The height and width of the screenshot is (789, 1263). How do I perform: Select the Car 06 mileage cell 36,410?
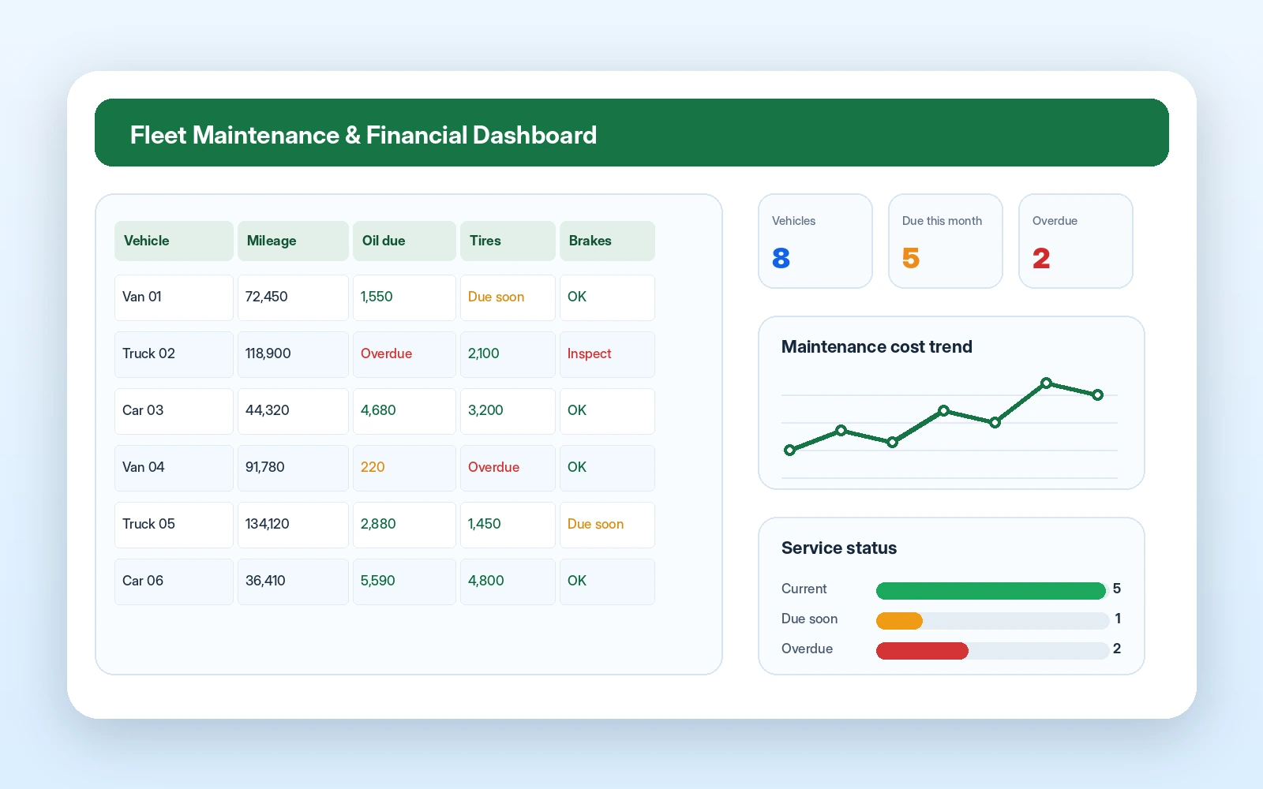(293, 581)
